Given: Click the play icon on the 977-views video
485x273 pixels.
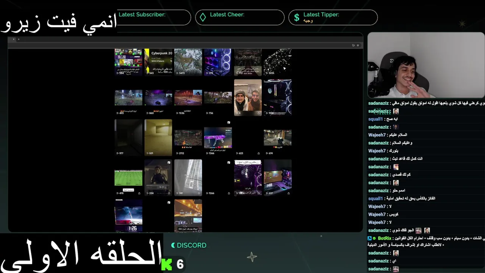Looking at the screenshot, I should tap(117, 153).
